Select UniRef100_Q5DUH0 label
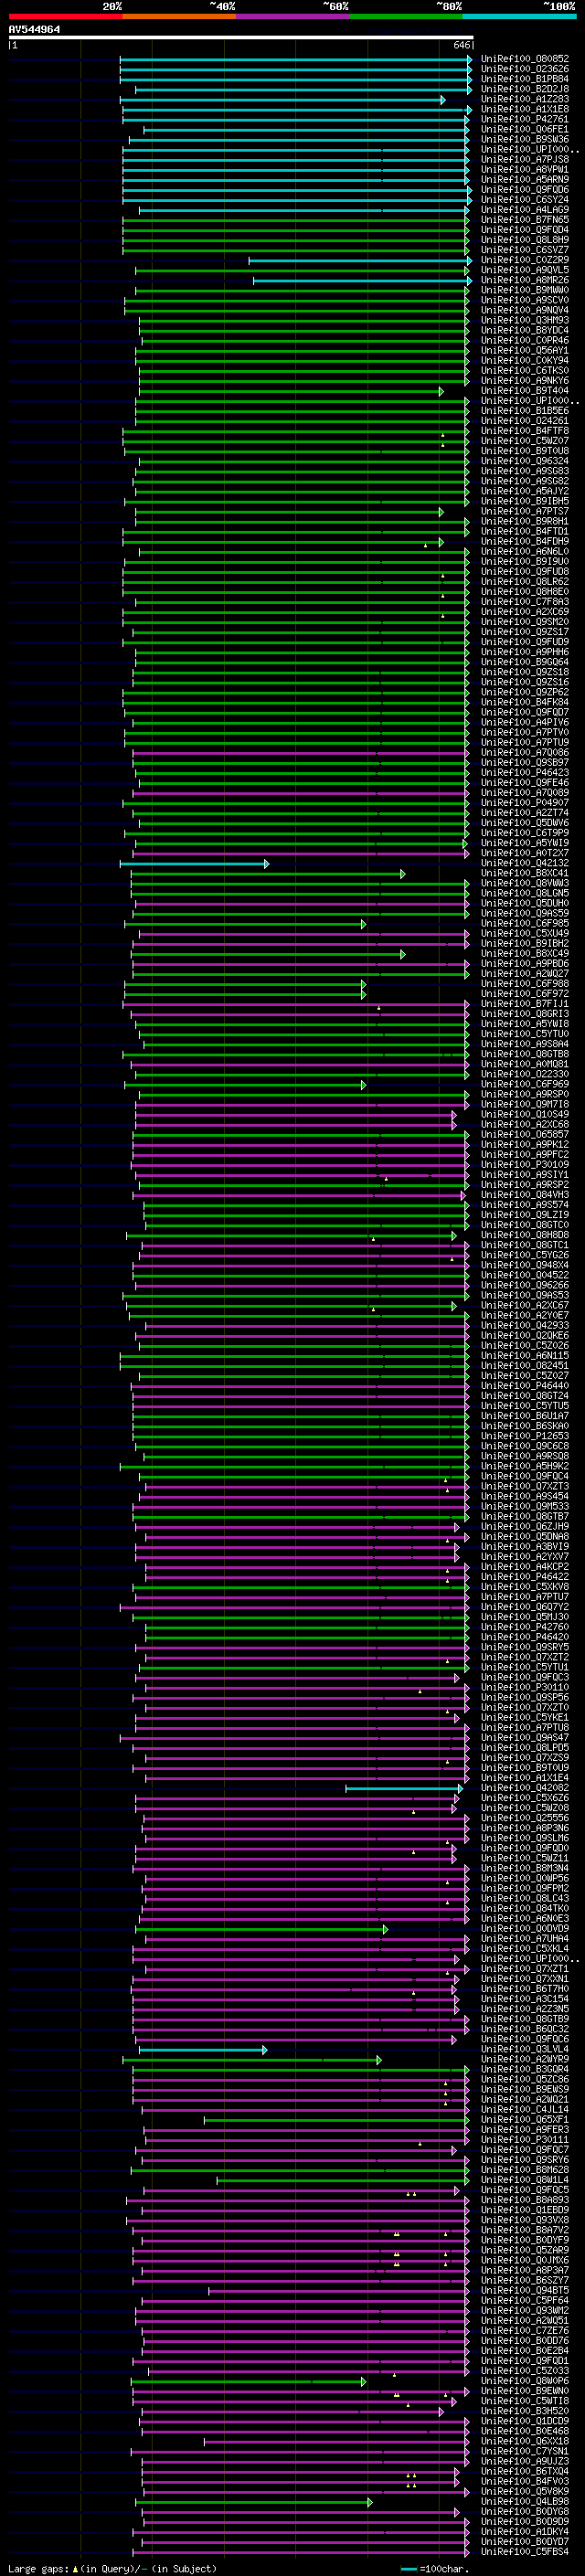Image resolution: width=585 pixels, height=2576 pixels. [x=525, y=903]
